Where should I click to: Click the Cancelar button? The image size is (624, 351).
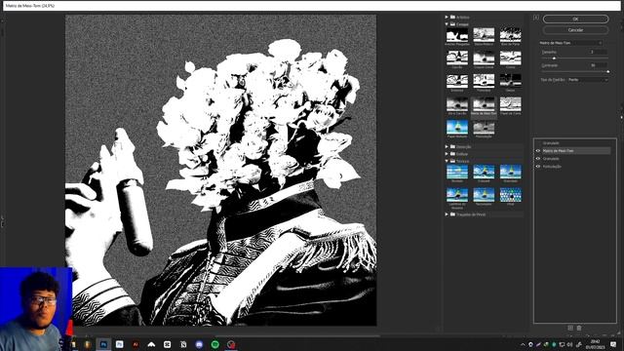575,30
